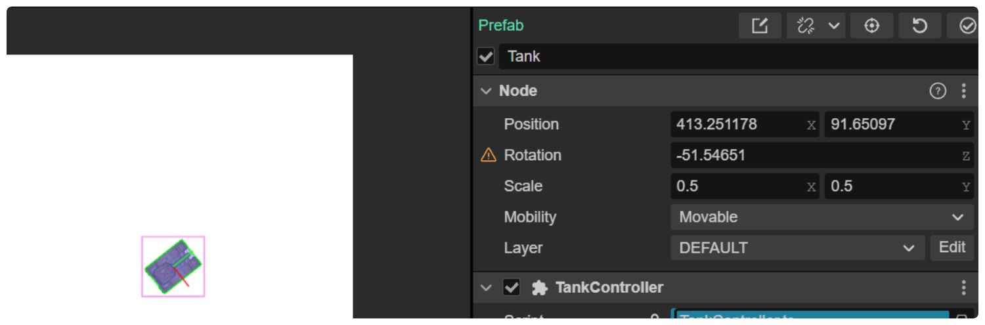Open the Mobility dropdown
Screen dimensions: 985x325
(821, 217)
